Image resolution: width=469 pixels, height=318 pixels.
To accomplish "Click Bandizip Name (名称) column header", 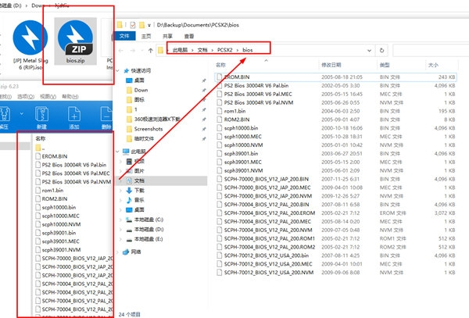I will click(41, 138).
